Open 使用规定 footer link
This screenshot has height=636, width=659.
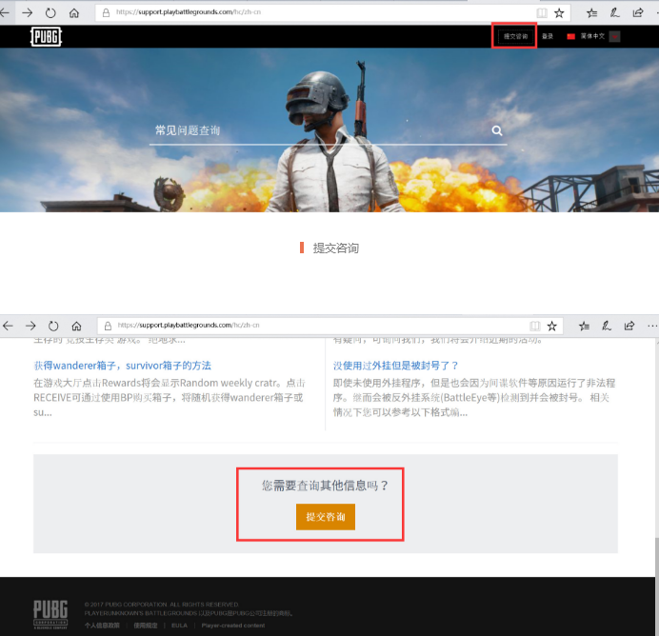click(x=146, y=626)
